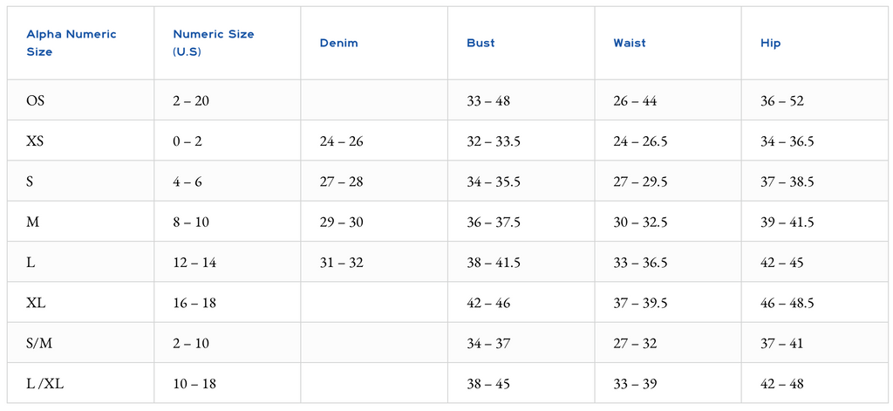This screenshot has height=411, width=893.
Task: Click hip measurement 37 – 38.5
Action: (787, 182)
